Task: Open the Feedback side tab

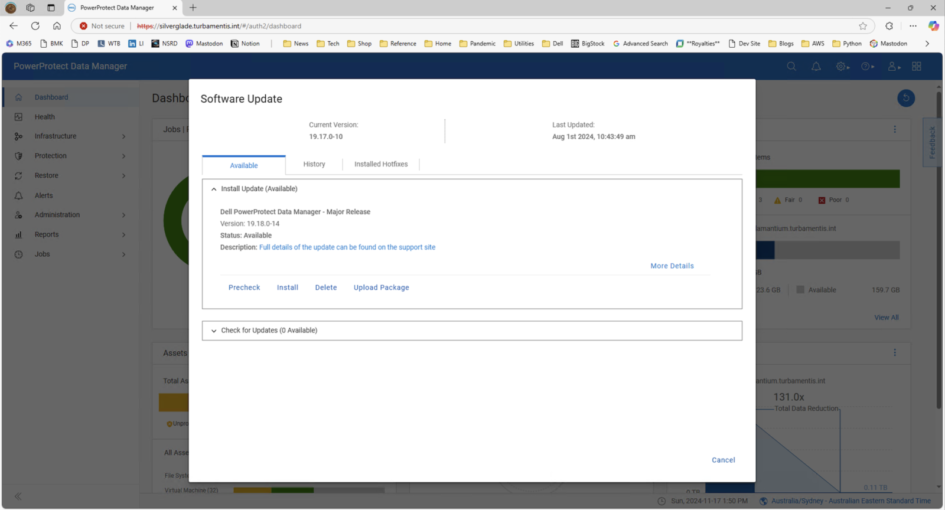Action: coord(932,142)
